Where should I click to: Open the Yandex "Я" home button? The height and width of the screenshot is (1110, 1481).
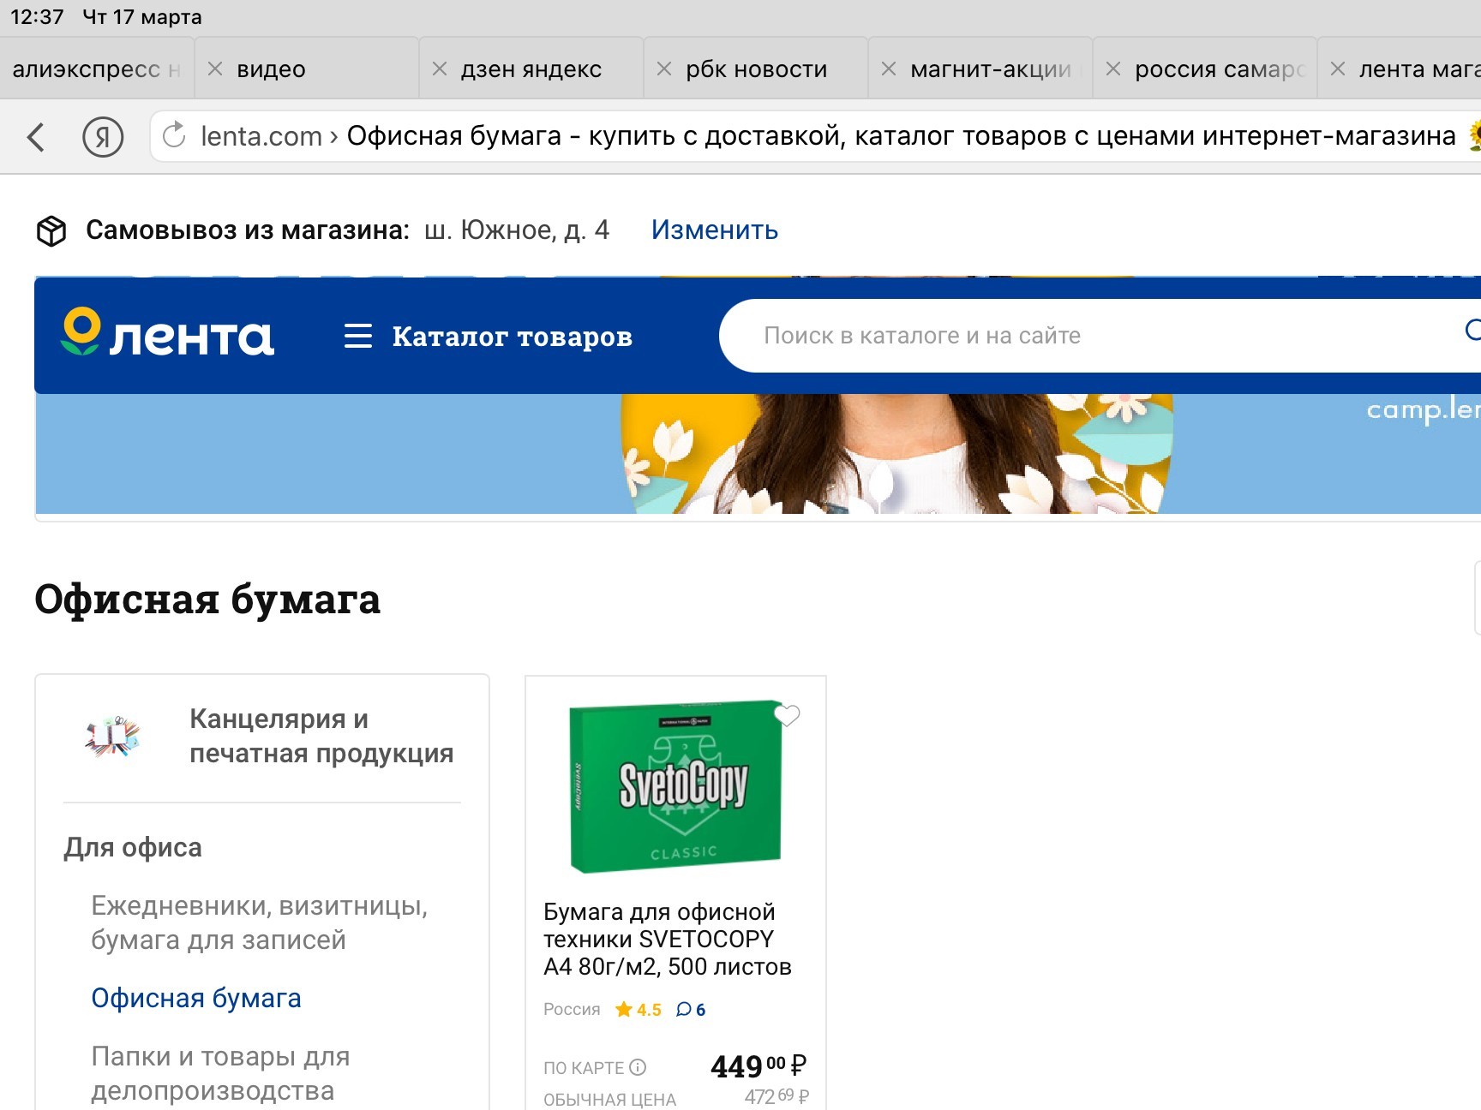pos(103,137)
